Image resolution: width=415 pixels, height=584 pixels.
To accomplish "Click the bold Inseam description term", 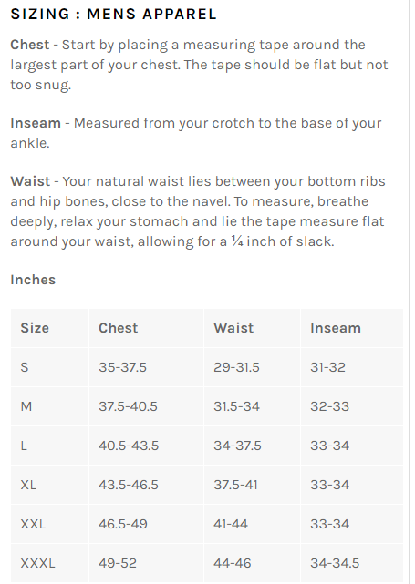I will (x=36, y=123).
